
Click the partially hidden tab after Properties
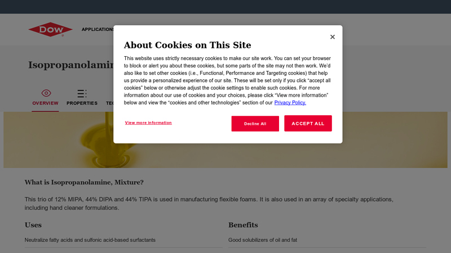point(109,103)
